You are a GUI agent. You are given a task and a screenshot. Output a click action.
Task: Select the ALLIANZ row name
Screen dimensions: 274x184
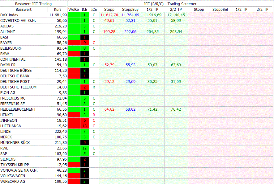[8, 32]
